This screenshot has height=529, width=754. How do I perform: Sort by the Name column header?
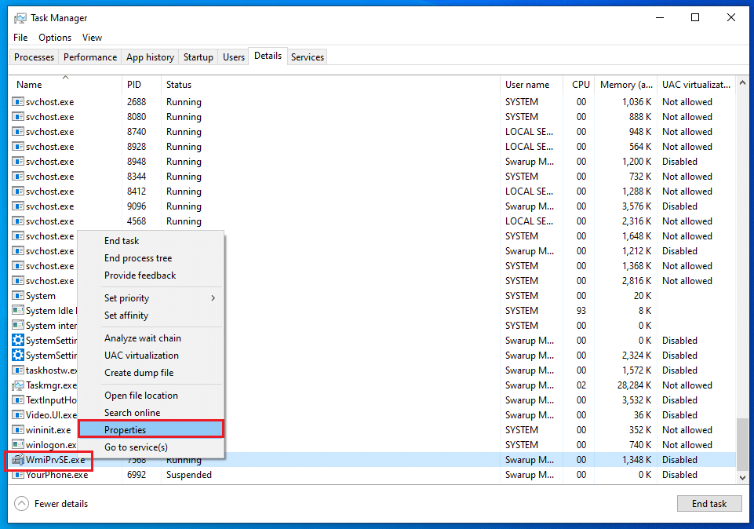click(65, 85)
